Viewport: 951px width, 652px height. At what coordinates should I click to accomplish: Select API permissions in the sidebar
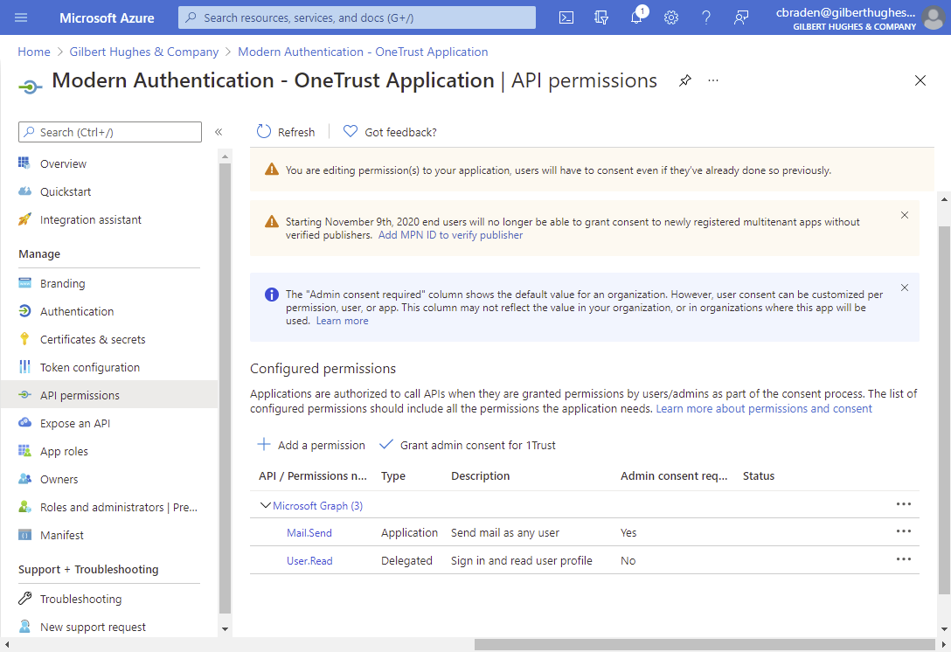pyautogui.click(x=109, y=395)
